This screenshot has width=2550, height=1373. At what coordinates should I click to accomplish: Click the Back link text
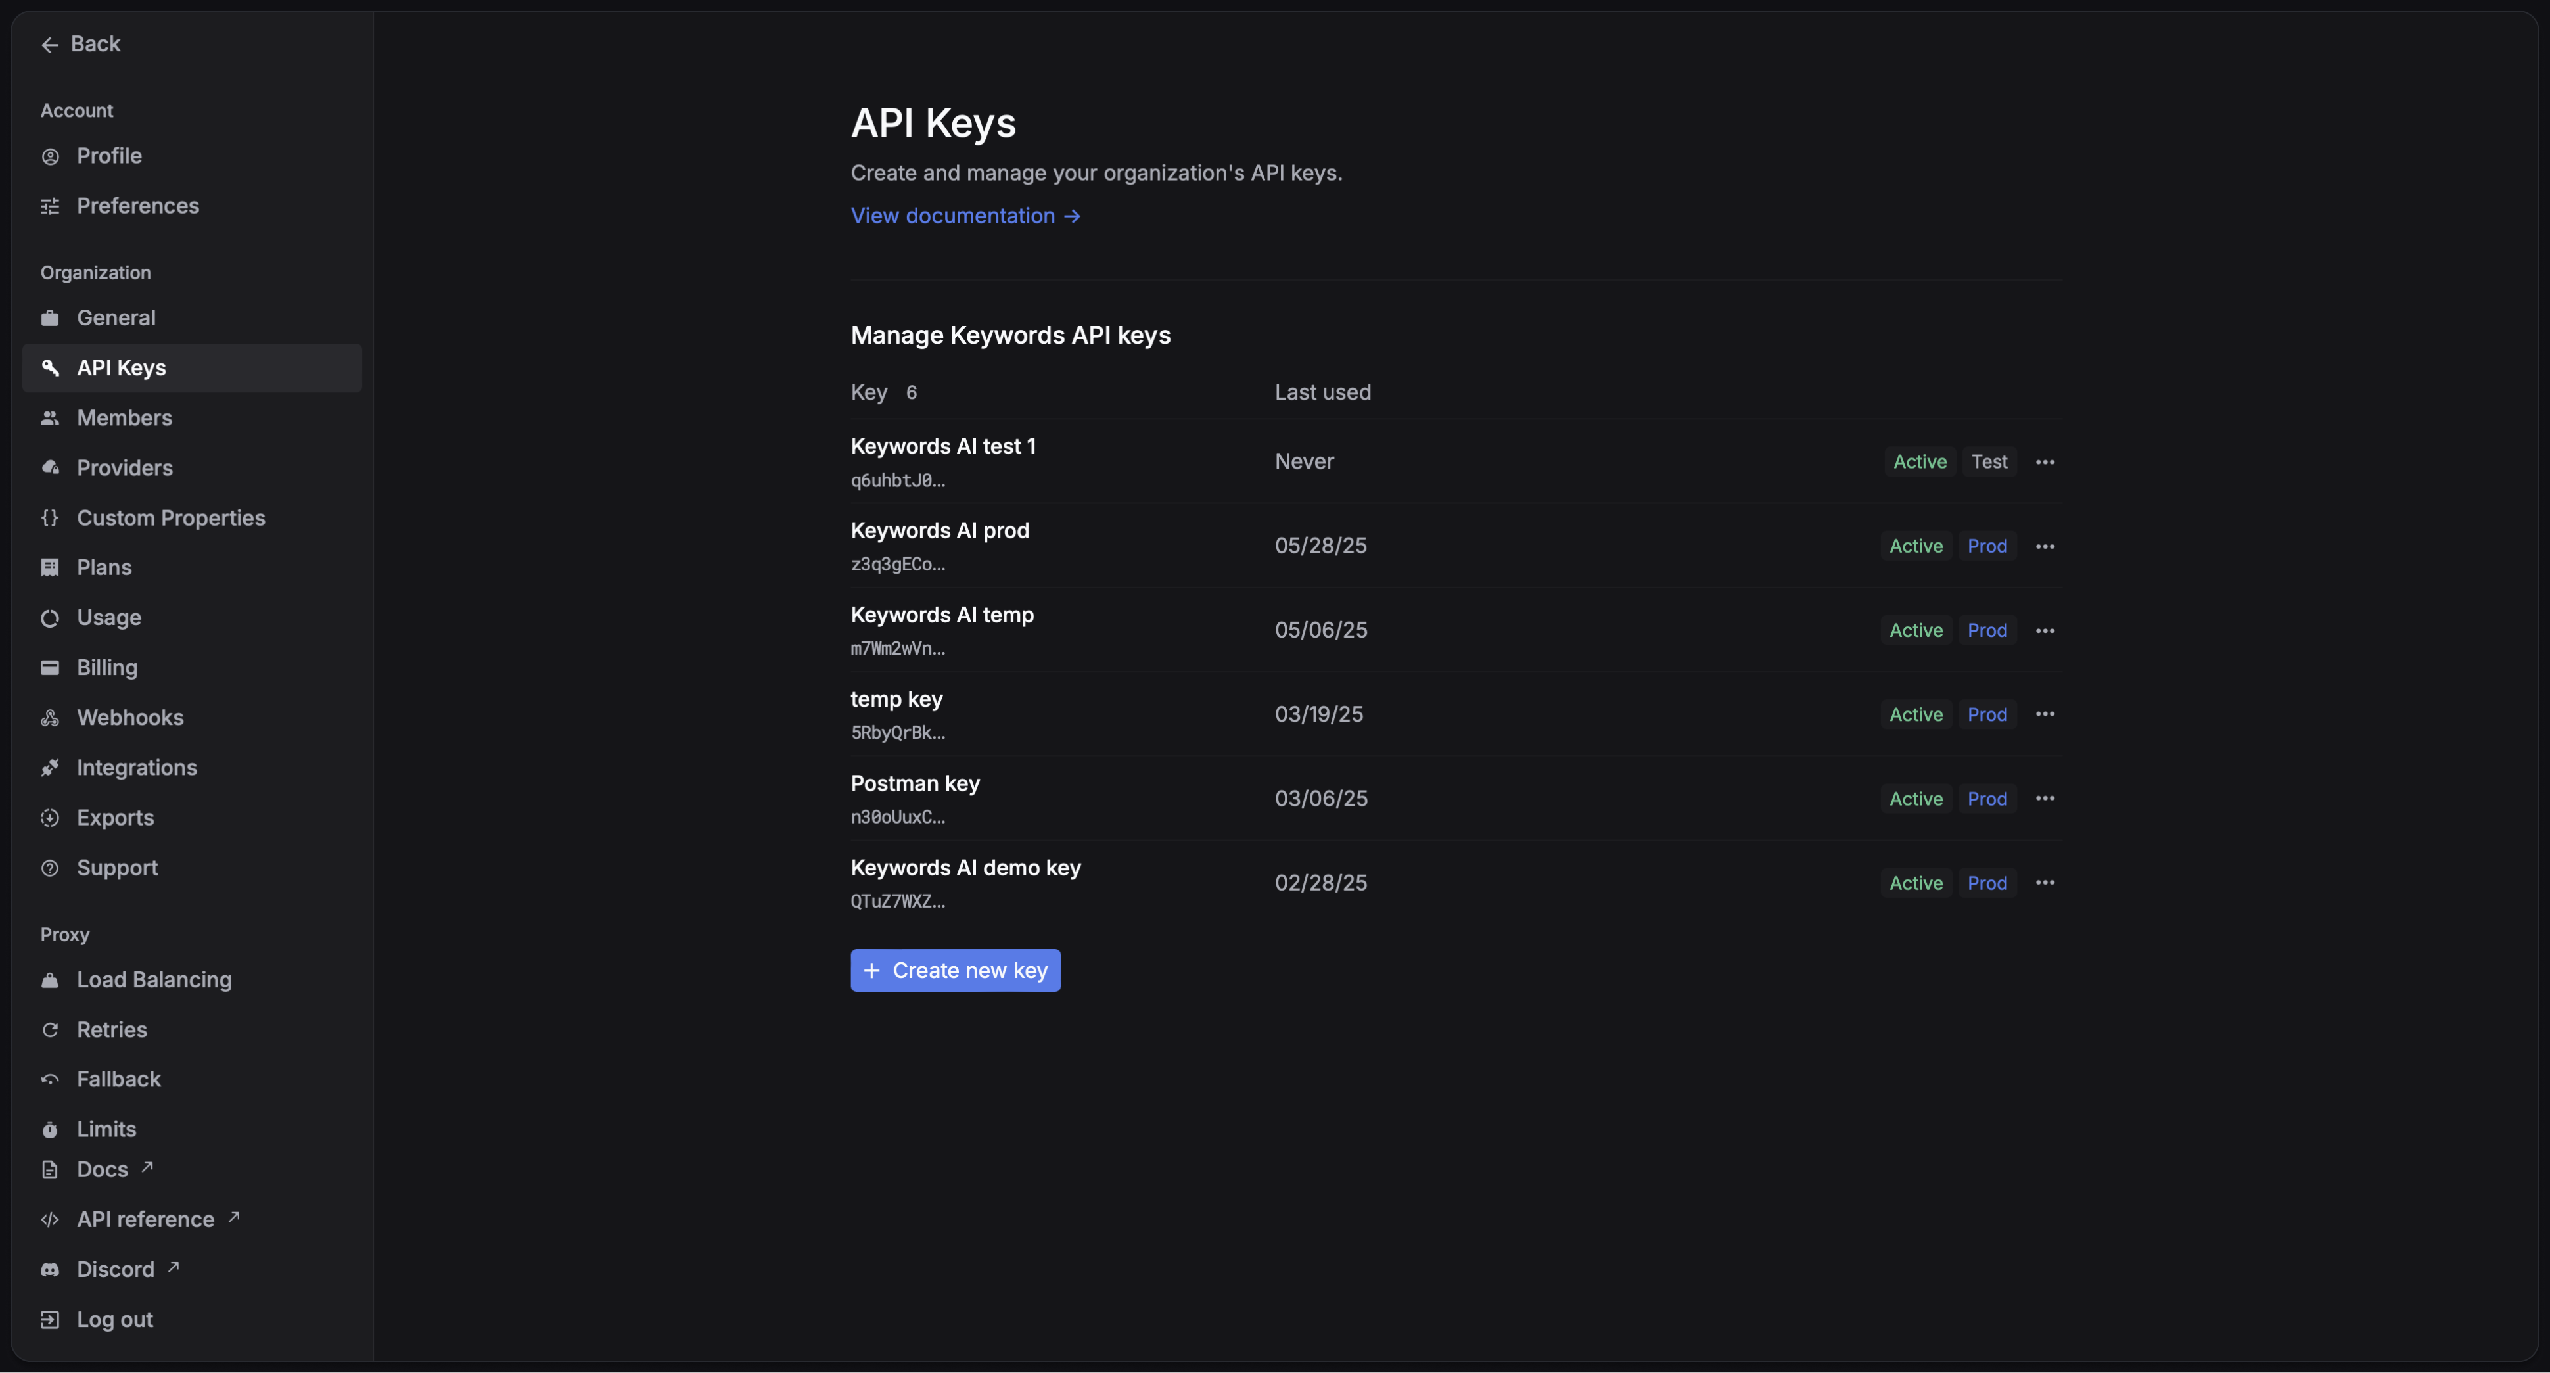point(96,45)
